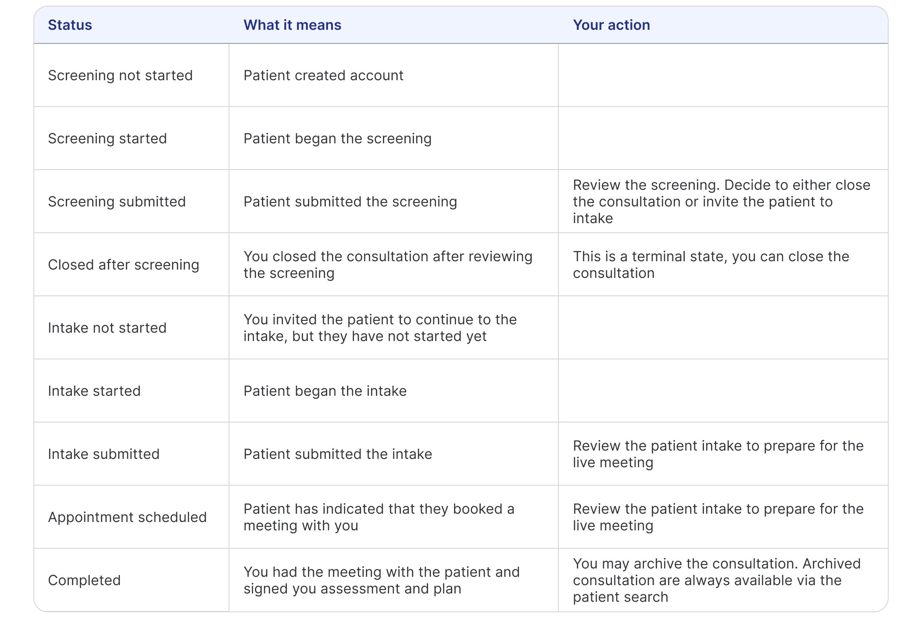922x618 pixels.
Task: Click the Patient began the screening text
Action: tap(337, 139)
